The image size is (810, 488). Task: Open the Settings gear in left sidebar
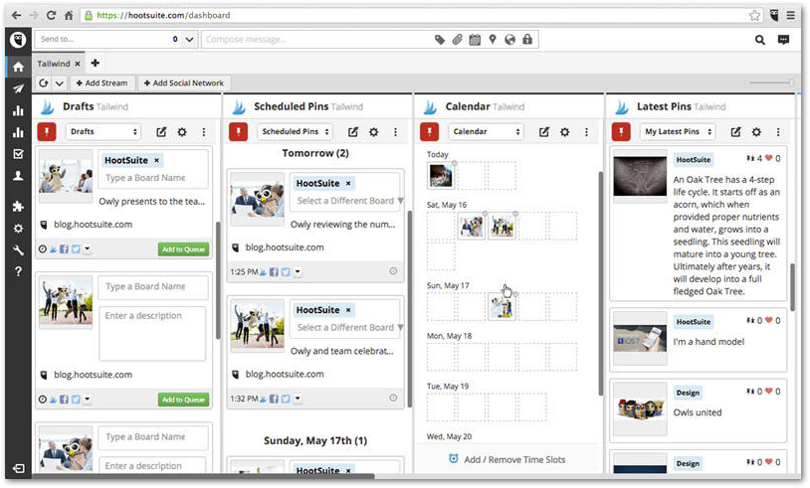coord(18,229)
